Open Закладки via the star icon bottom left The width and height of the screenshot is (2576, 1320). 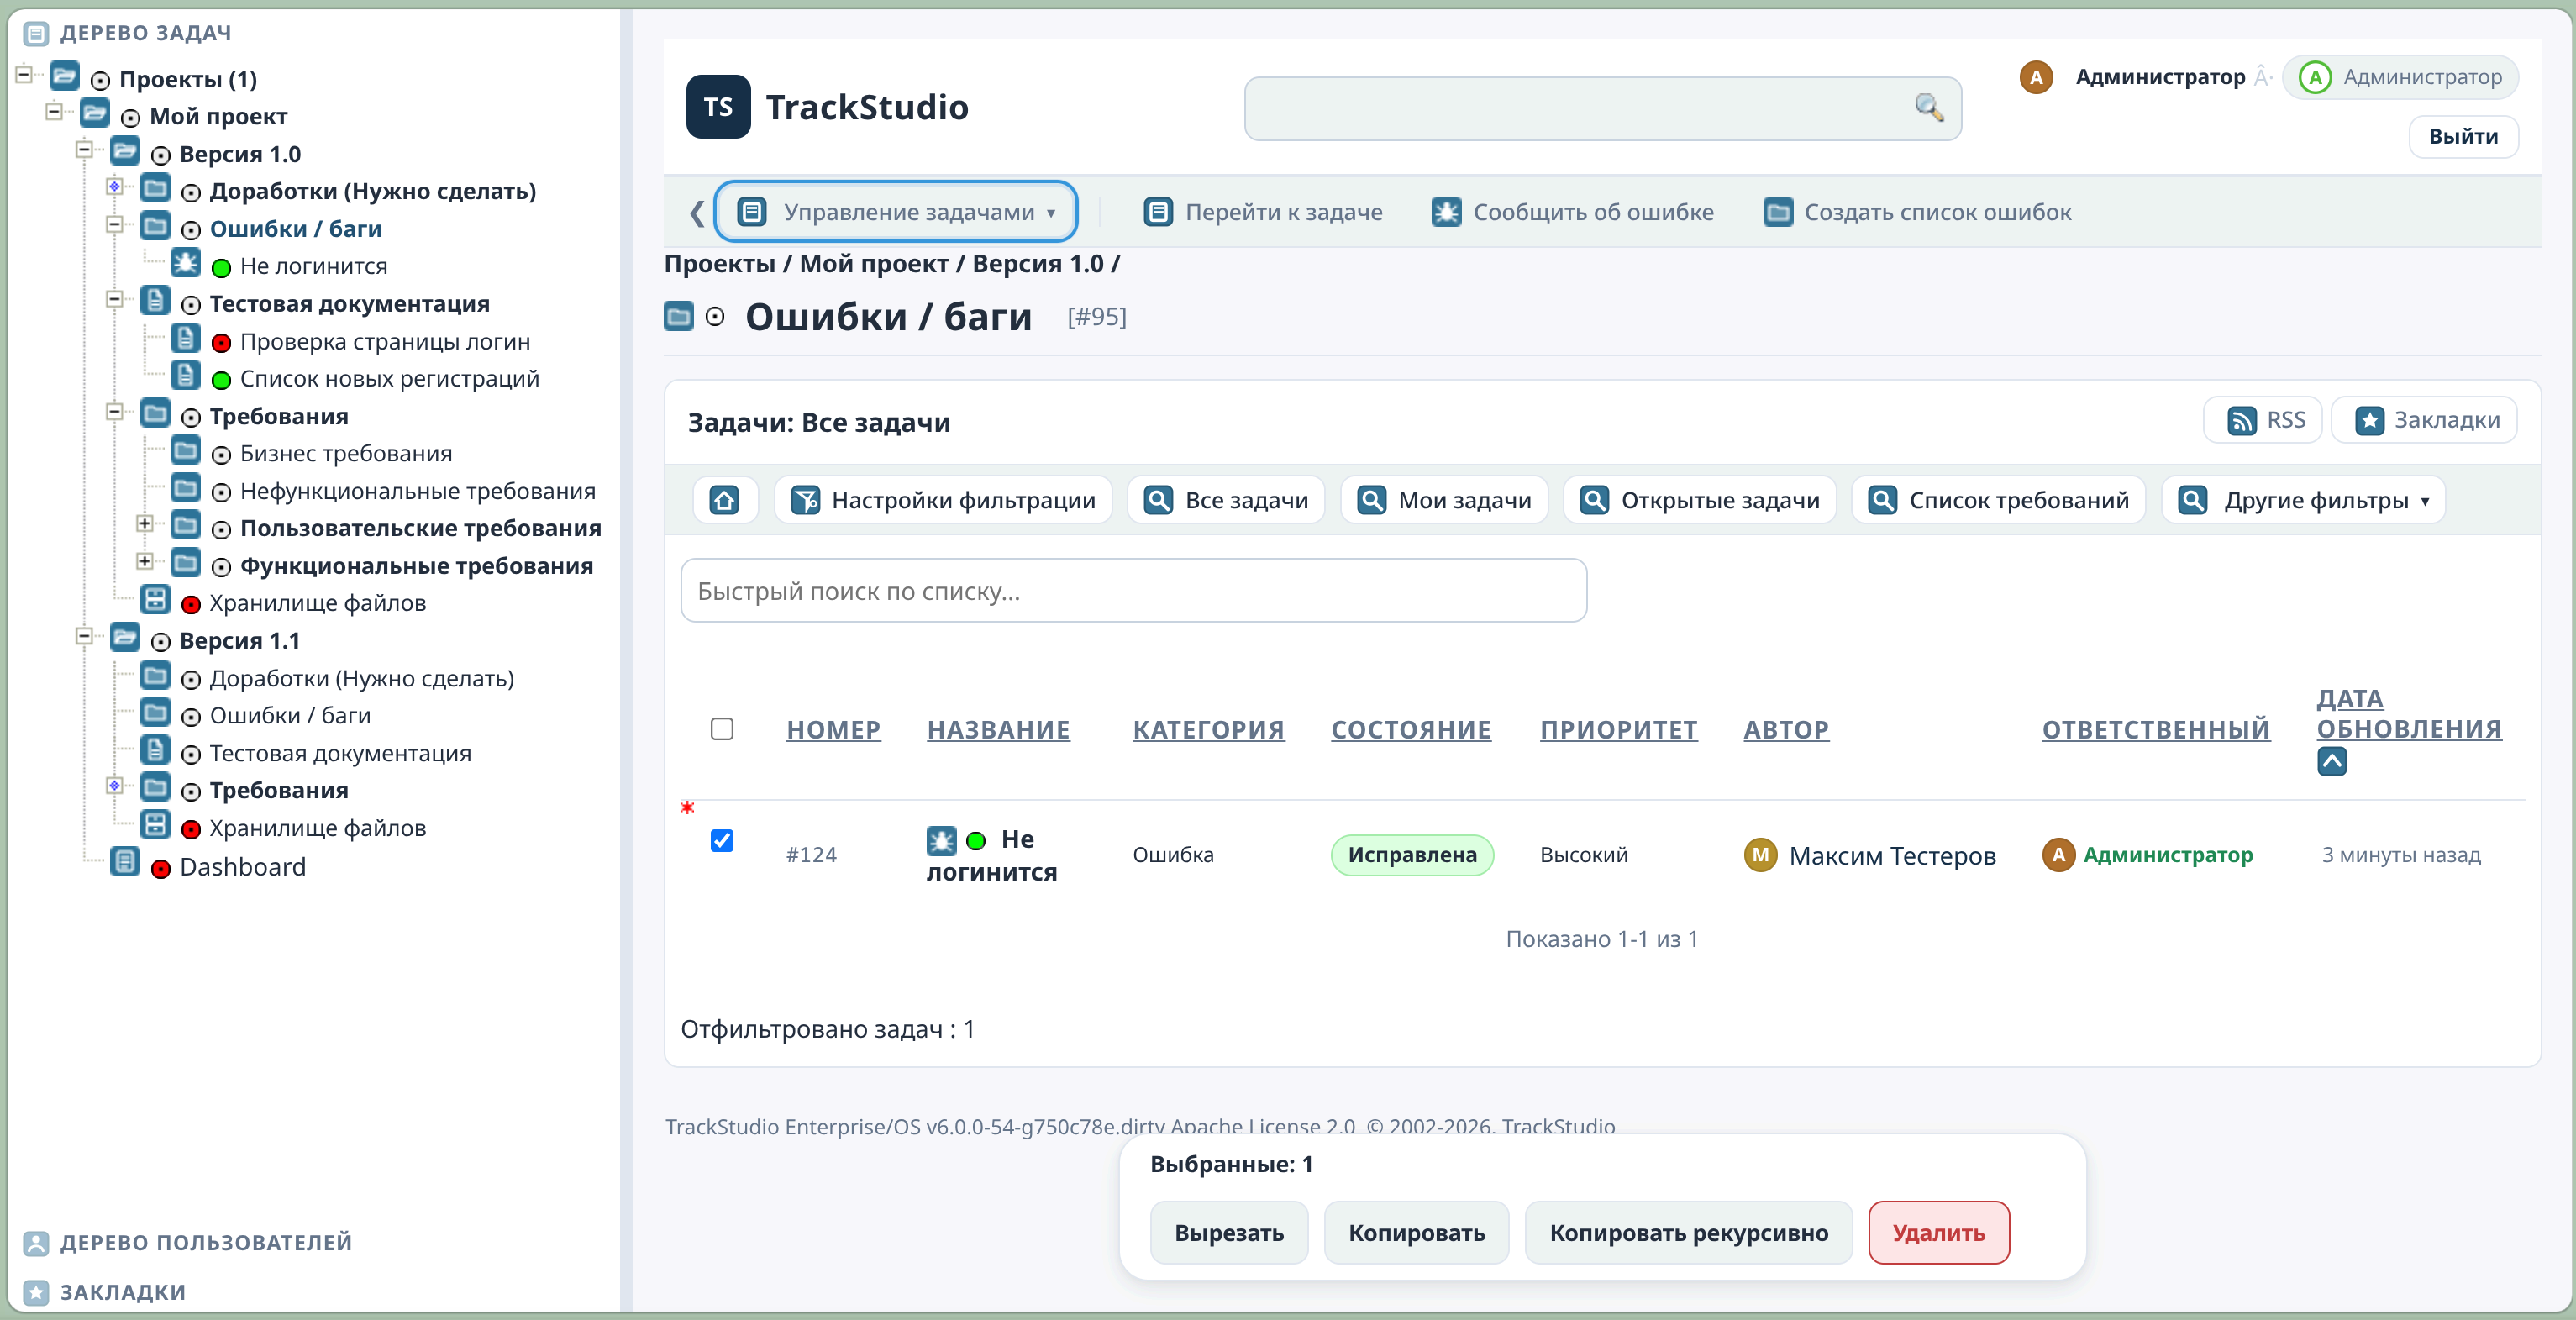(36, 1292)
